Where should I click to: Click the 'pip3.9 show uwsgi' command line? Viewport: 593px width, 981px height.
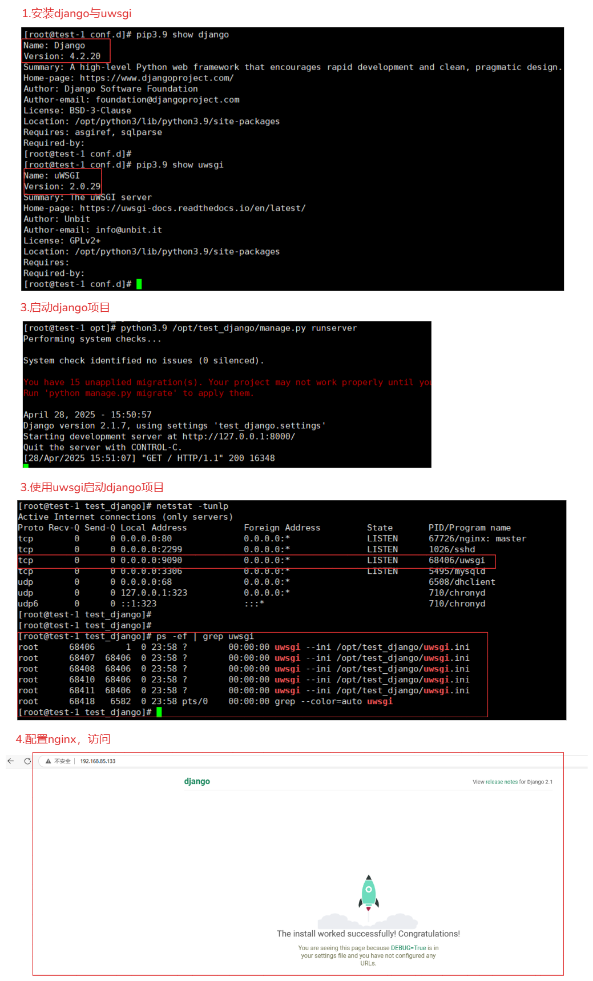tap(123, 164)
